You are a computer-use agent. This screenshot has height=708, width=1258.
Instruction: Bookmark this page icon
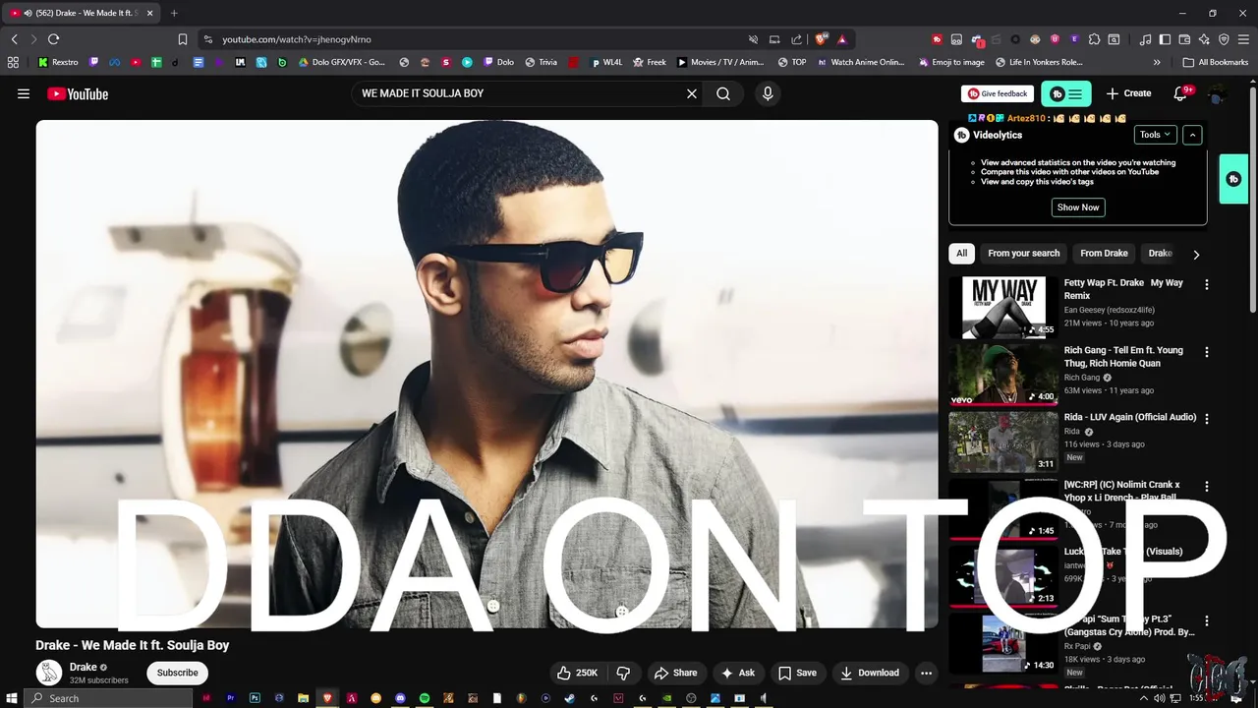tap(183, 39)
